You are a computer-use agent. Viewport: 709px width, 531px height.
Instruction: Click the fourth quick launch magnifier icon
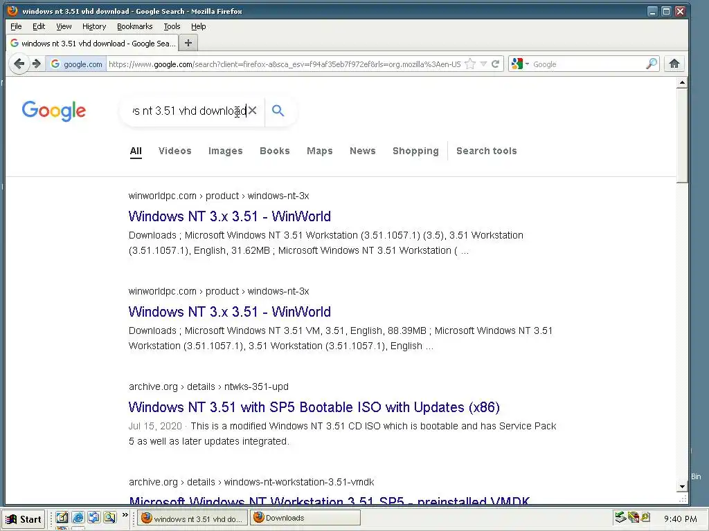[x=109, y=517]
